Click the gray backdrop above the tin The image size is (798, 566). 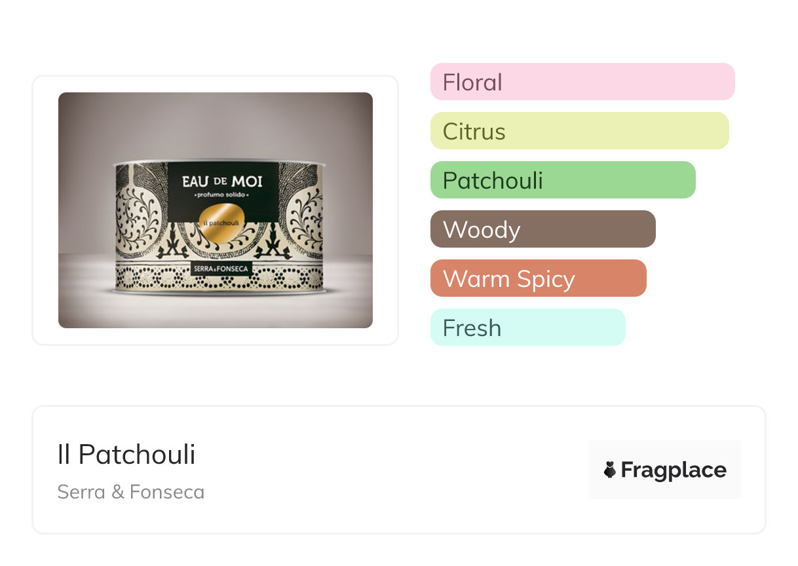coord(216,123)
